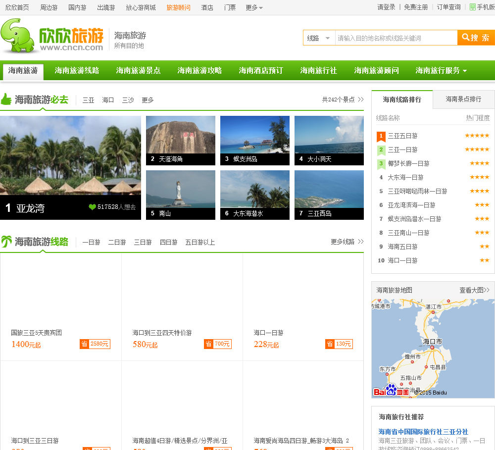Image resolution: width=495 pixels, height=450 pixels.
Task: Click the palm tree icon beside 海南旅游线路
Action: pyautogui.click(x=6, y=242)
